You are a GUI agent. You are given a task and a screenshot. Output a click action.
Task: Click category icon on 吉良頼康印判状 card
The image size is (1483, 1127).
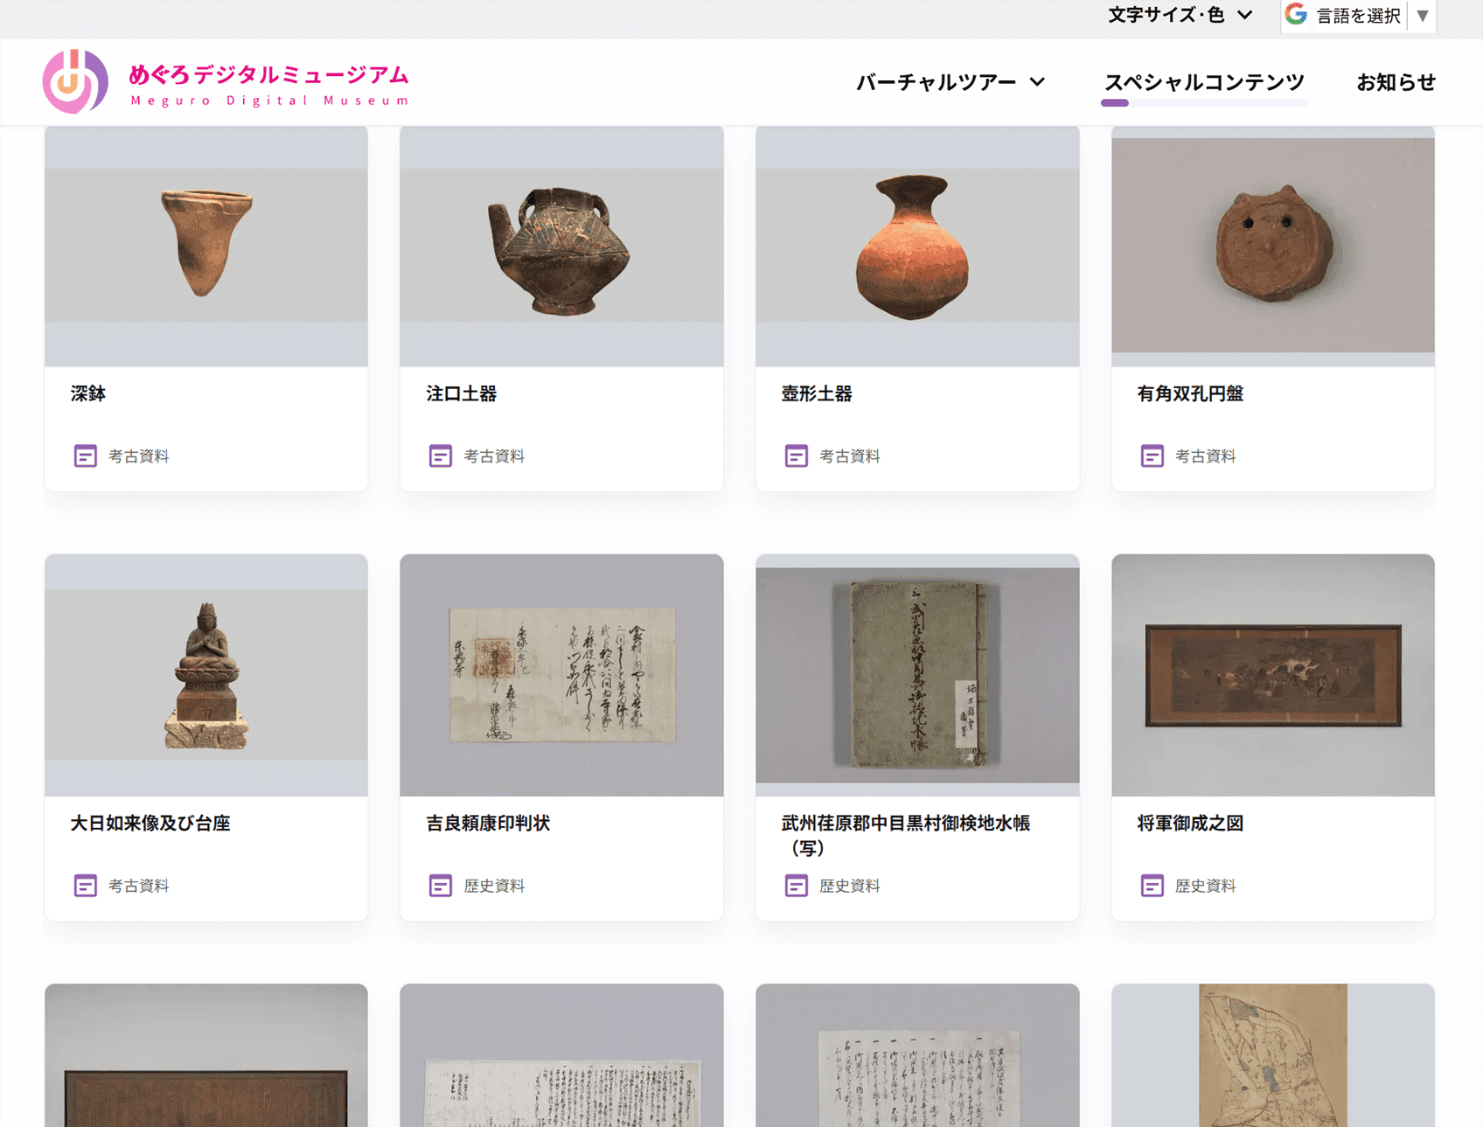441,886
